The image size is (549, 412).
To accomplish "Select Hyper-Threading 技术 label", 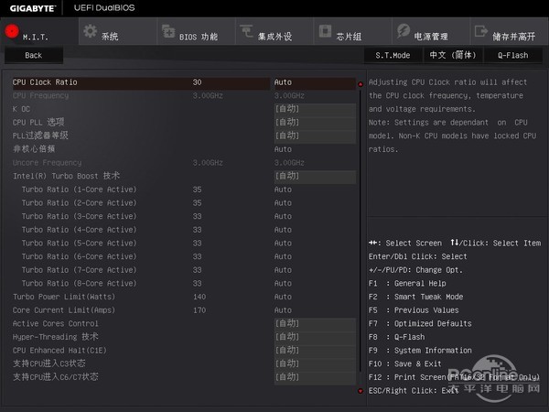I will tap(55, 337).
